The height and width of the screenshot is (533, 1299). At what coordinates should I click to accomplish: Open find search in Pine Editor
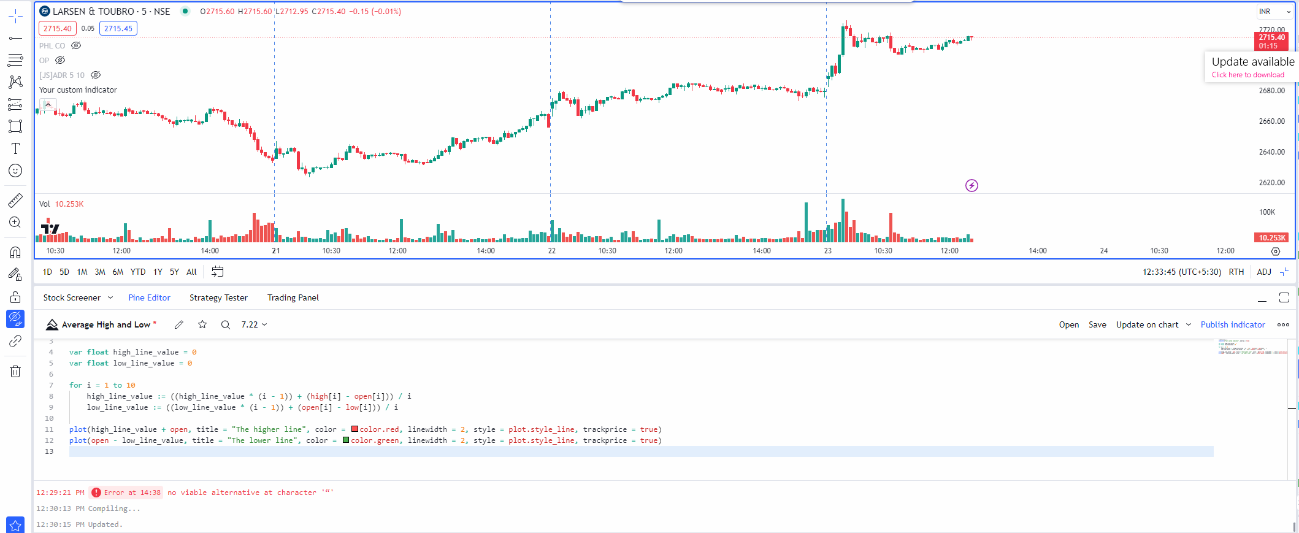(226, 324)
